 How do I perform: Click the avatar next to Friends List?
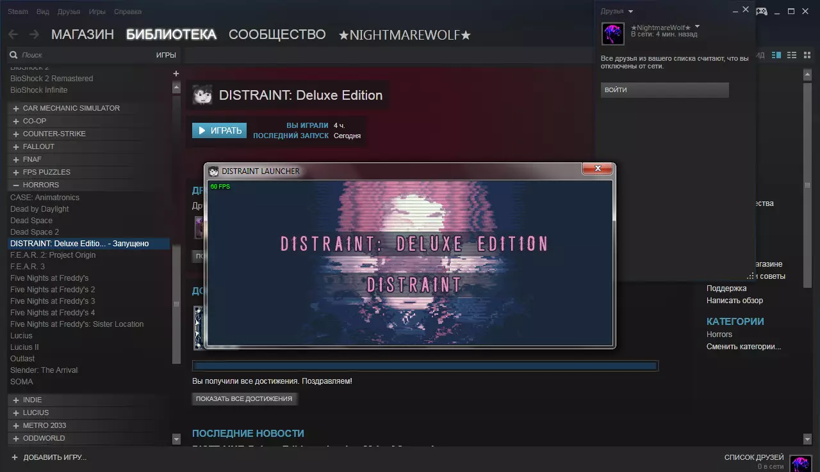[801, 462]
